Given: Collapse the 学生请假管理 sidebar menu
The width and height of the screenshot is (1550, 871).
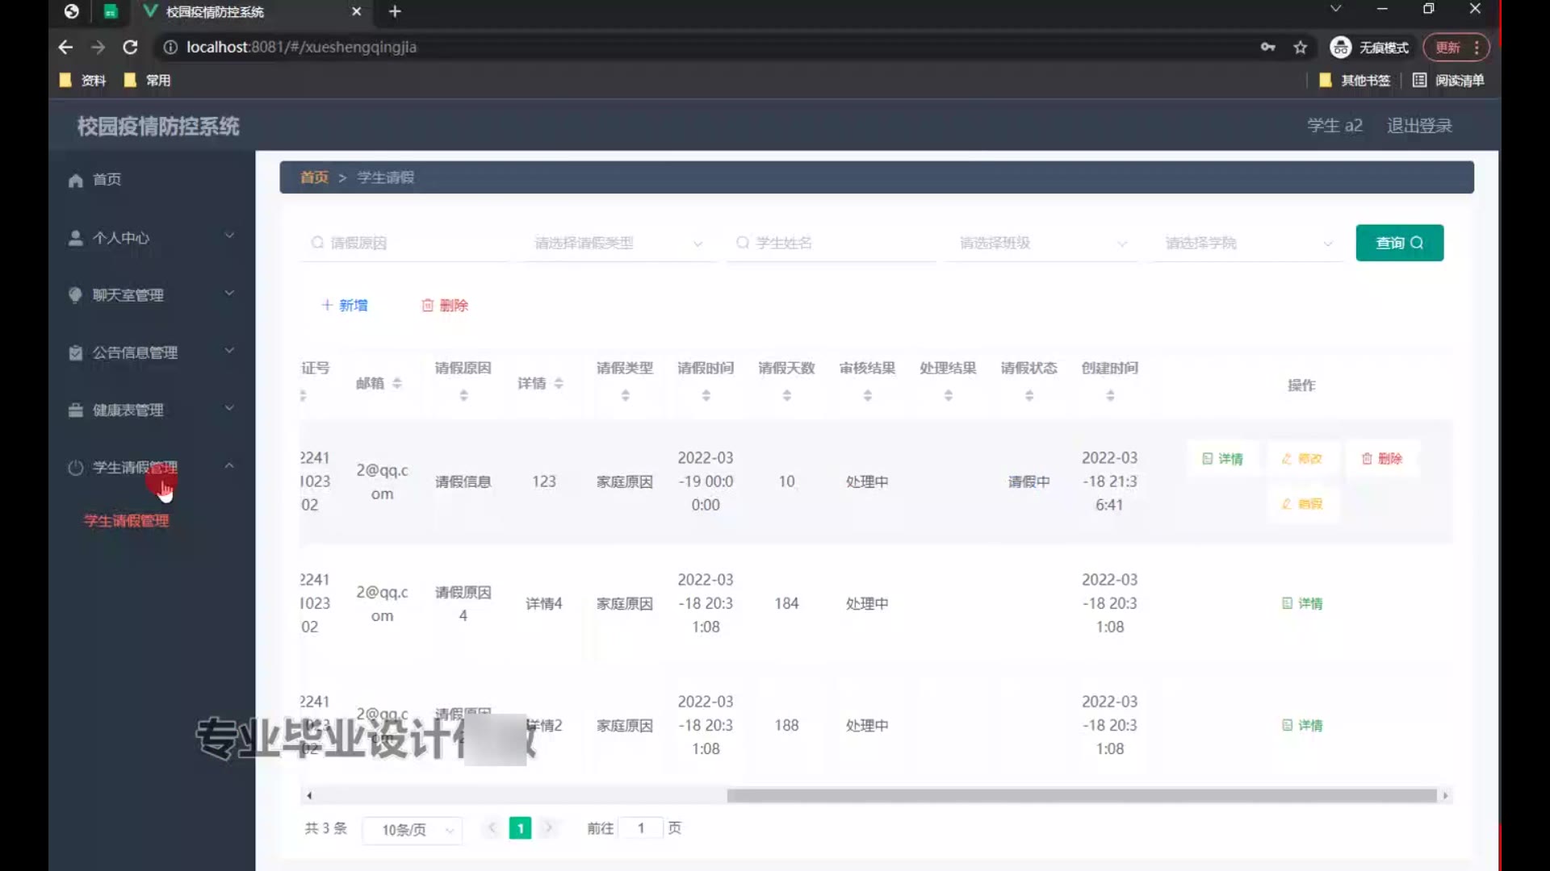Looking at the screenshot, I should coord(229,465).
